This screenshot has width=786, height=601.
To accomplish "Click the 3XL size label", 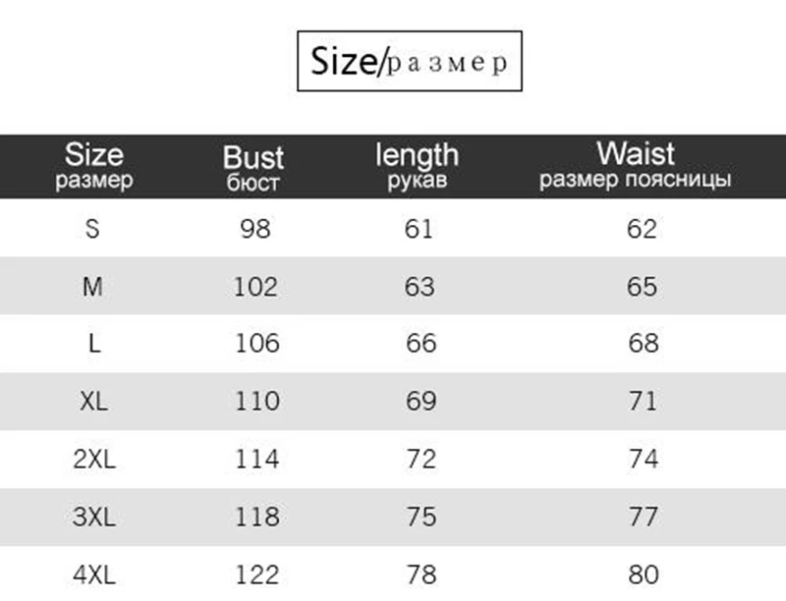I will point(94,517).
